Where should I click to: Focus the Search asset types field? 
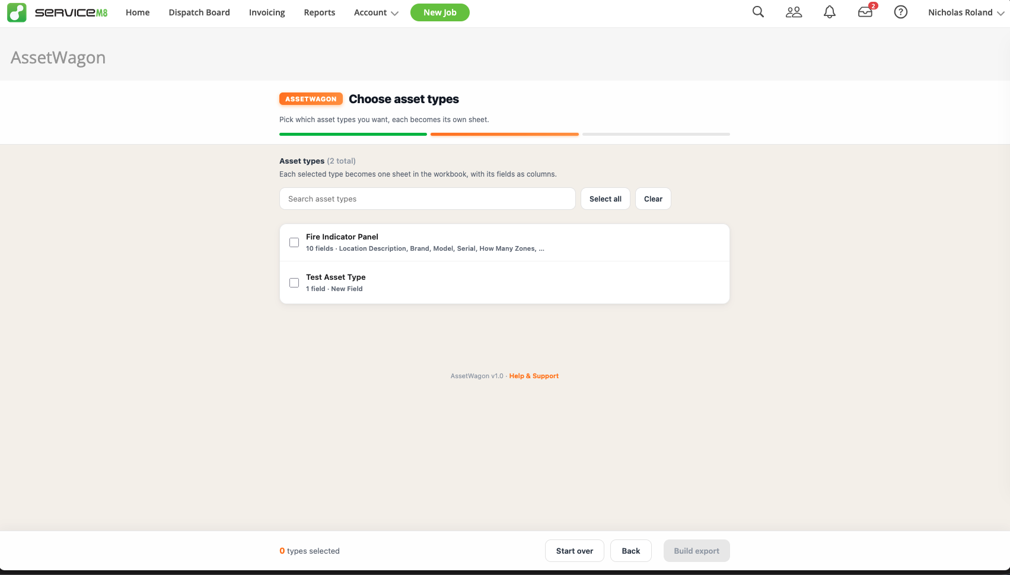click(x=428, y=199)
